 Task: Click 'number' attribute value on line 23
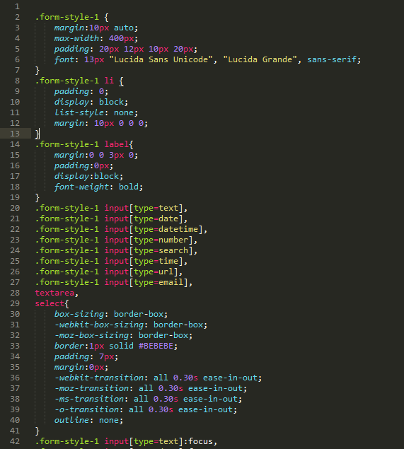coord(173,240)
